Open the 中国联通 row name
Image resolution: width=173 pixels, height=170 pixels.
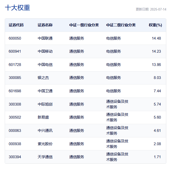click(x=45, y=38)
